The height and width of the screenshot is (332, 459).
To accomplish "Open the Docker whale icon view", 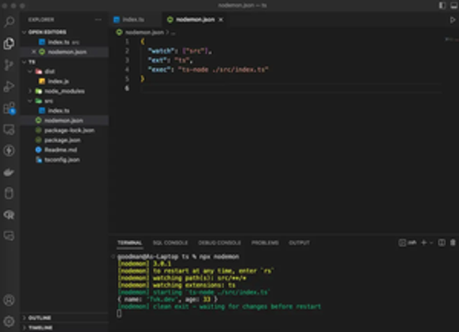I will click(9, 172).
